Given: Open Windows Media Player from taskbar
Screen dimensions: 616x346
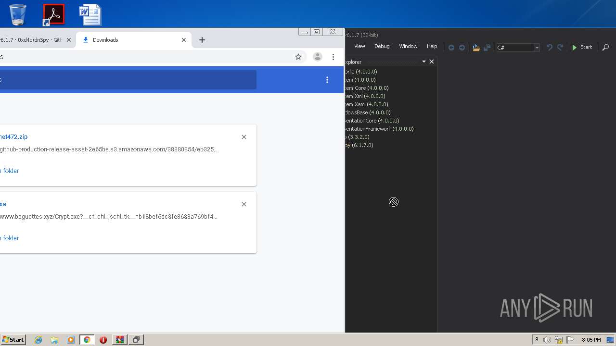Looking at the screenshot, I should point(70,340).
